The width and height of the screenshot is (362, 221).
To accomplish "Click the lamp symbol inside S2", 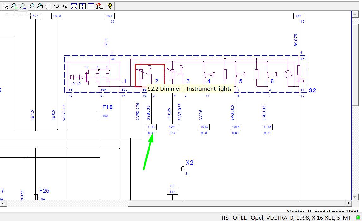I will [x=288, y=74].
